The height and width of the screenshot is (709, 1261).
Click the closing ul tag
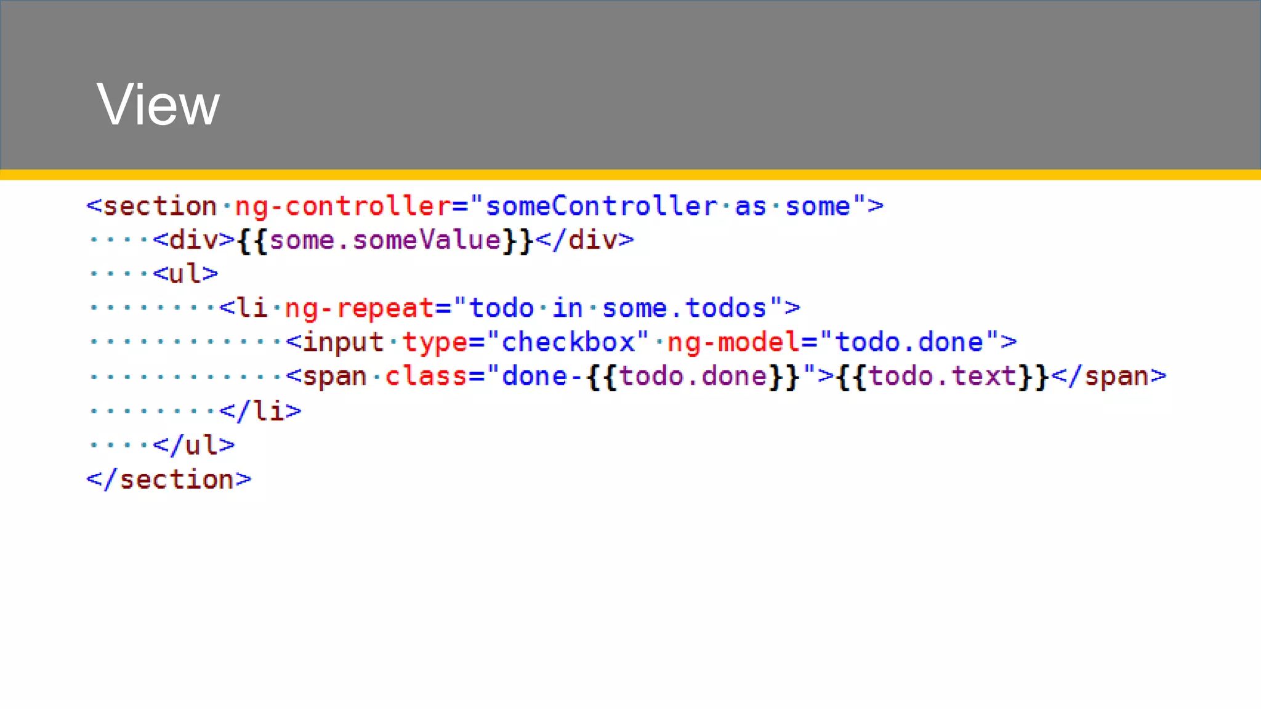[x=194, y=445]
